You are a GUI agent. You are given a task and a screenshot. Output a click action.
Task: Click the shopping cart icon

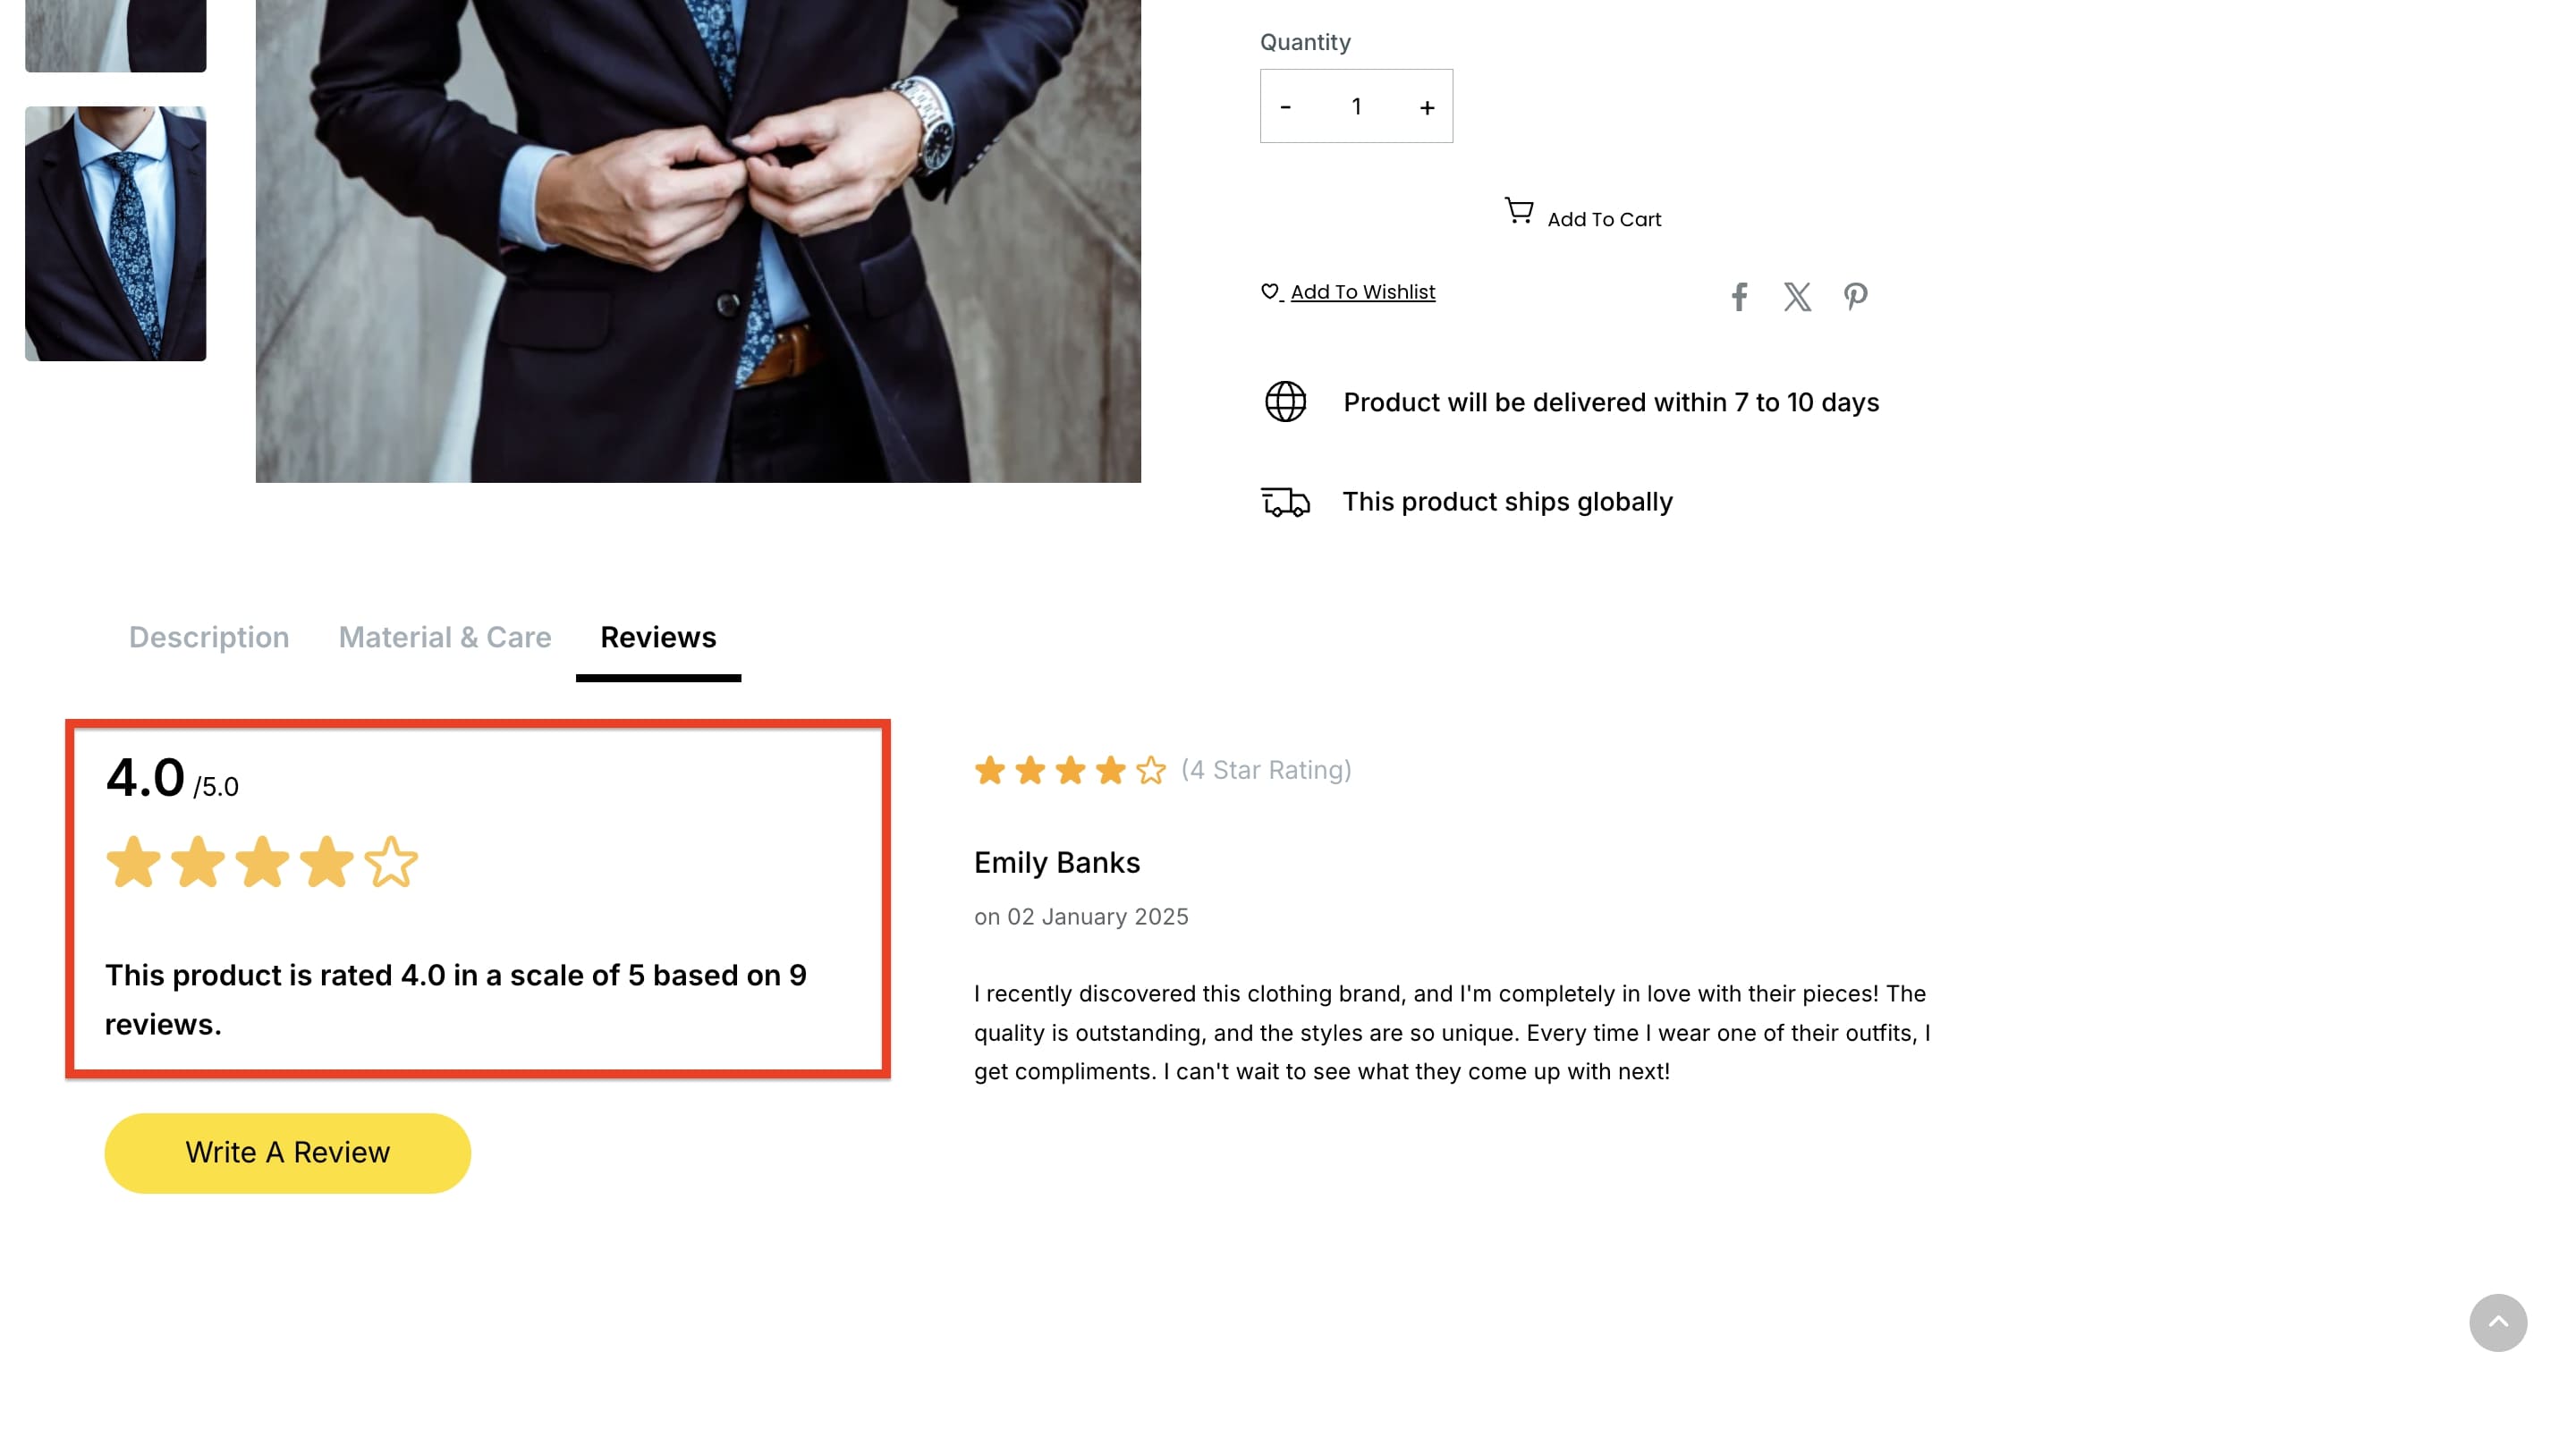(x=1517, y=211)
